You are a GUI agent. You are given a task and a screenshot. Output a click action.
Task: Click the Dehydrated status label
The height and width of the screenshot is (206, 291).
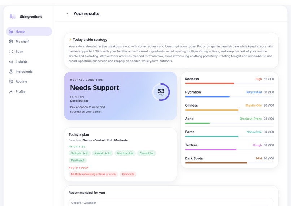[253, 92]
